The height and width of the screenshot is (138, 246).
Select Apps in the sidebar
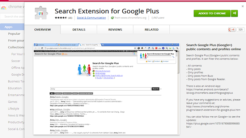point(12,27)
